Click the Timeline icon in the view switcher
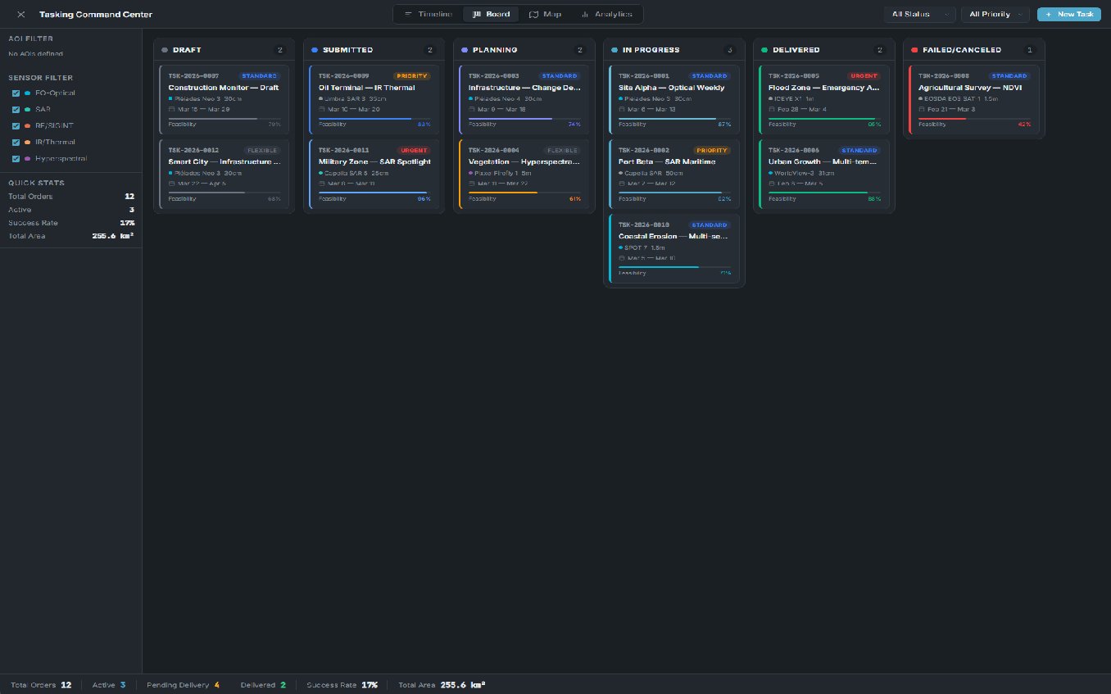Image resolution: width=1111 pixels, height=694 pixels. pyautogui.click(x=408, y=14)
